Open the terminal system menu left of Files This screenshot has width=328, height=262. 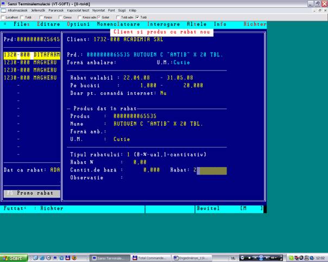tap(5, 24)
